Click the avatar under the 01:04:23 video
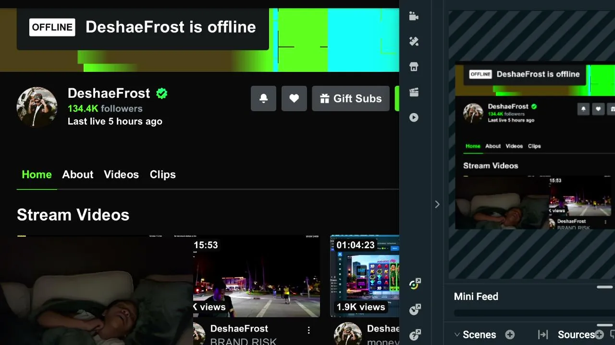Viewport: 615px width, 345px height. pyautogui.click(x=347, y=333)
